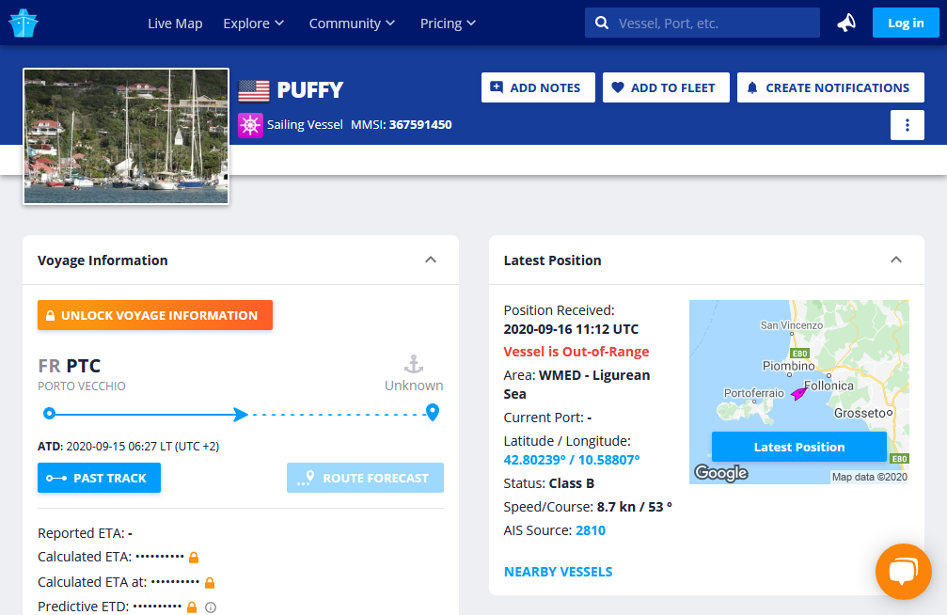Expand the Community menu
Viewport: 947px width, 615px height.
(352, 23)
